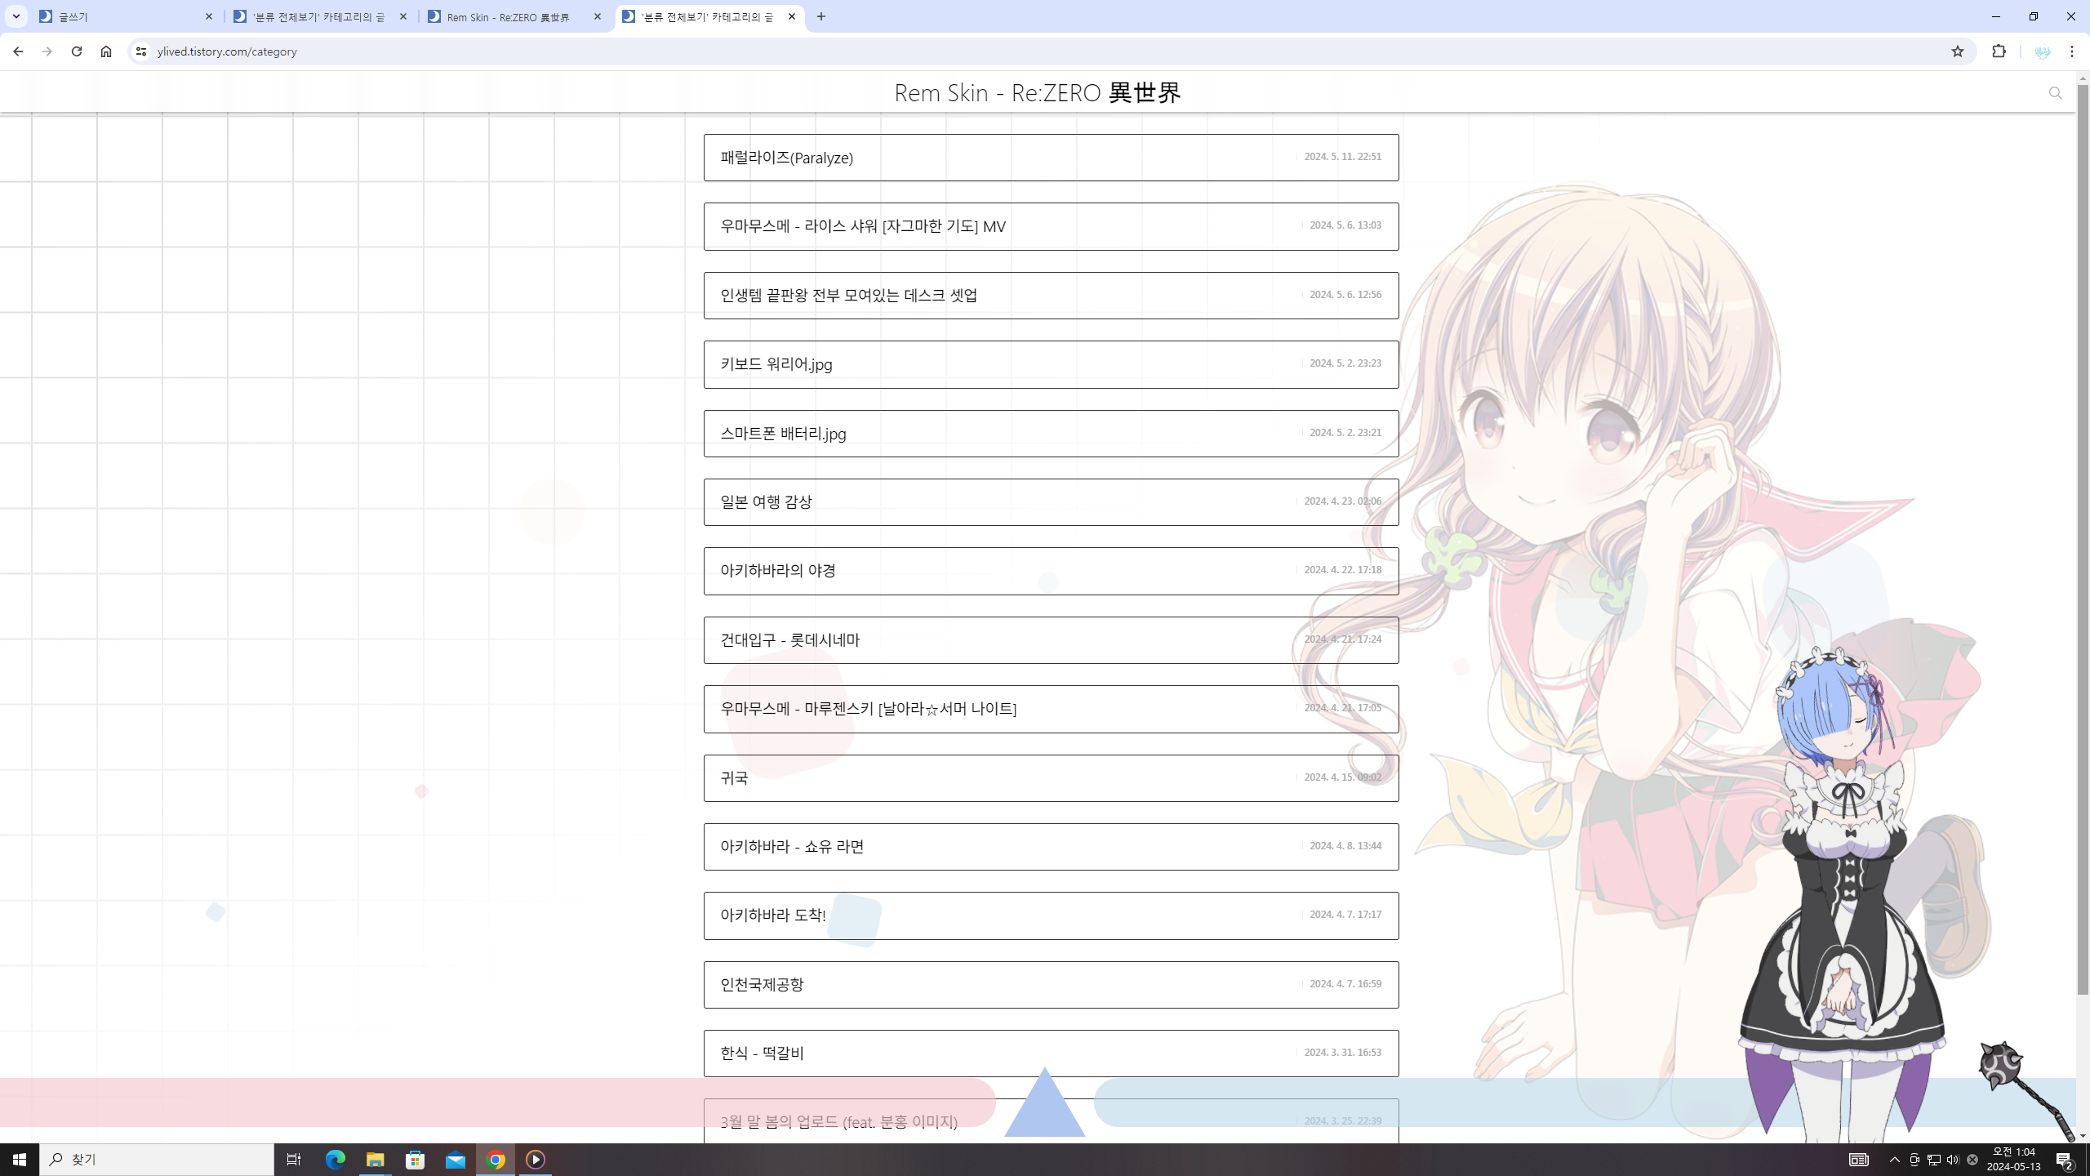Open post 일본 여행 감상

(766, 501)
